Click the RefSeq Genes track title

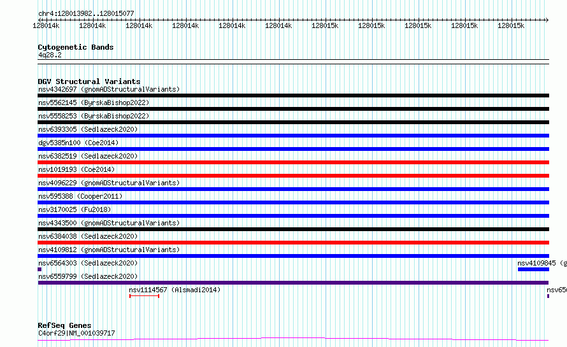(x=64, y=325)
